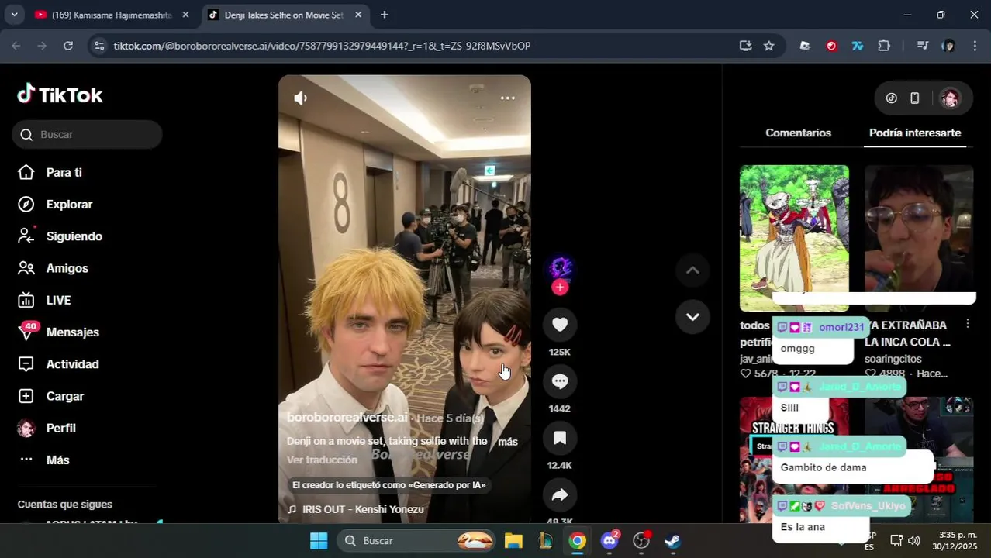Image resolution: width=991 pixels, height=558 pixels.
Task: Go to previous video with up chevron
Action: tap(692, 270)
